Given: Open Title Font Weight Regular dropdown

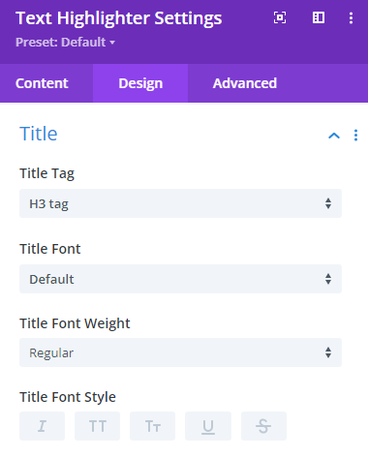Looking at the screenshot, I should [180, 352].
